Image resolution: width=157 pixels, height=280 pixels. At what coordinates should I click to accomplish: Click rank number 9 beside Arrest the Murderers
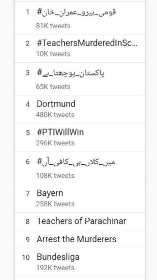[x=28, y=240]
